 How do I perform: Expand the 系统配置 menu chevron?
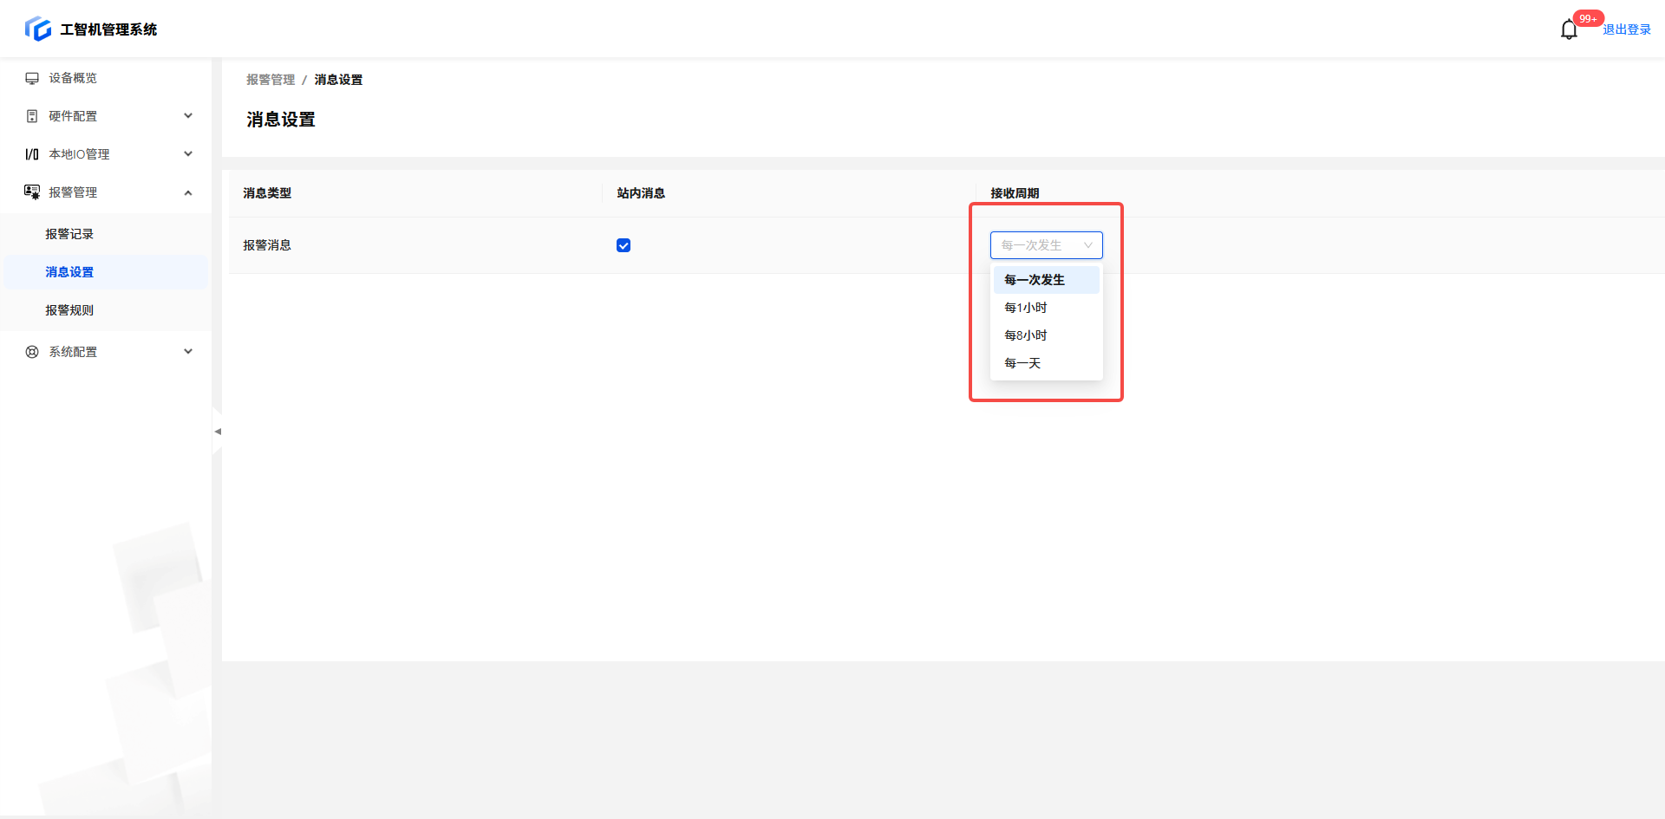(188, 352)
